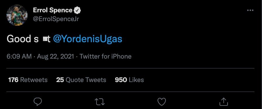Click the reply speech bubble icon

(38, 102)
